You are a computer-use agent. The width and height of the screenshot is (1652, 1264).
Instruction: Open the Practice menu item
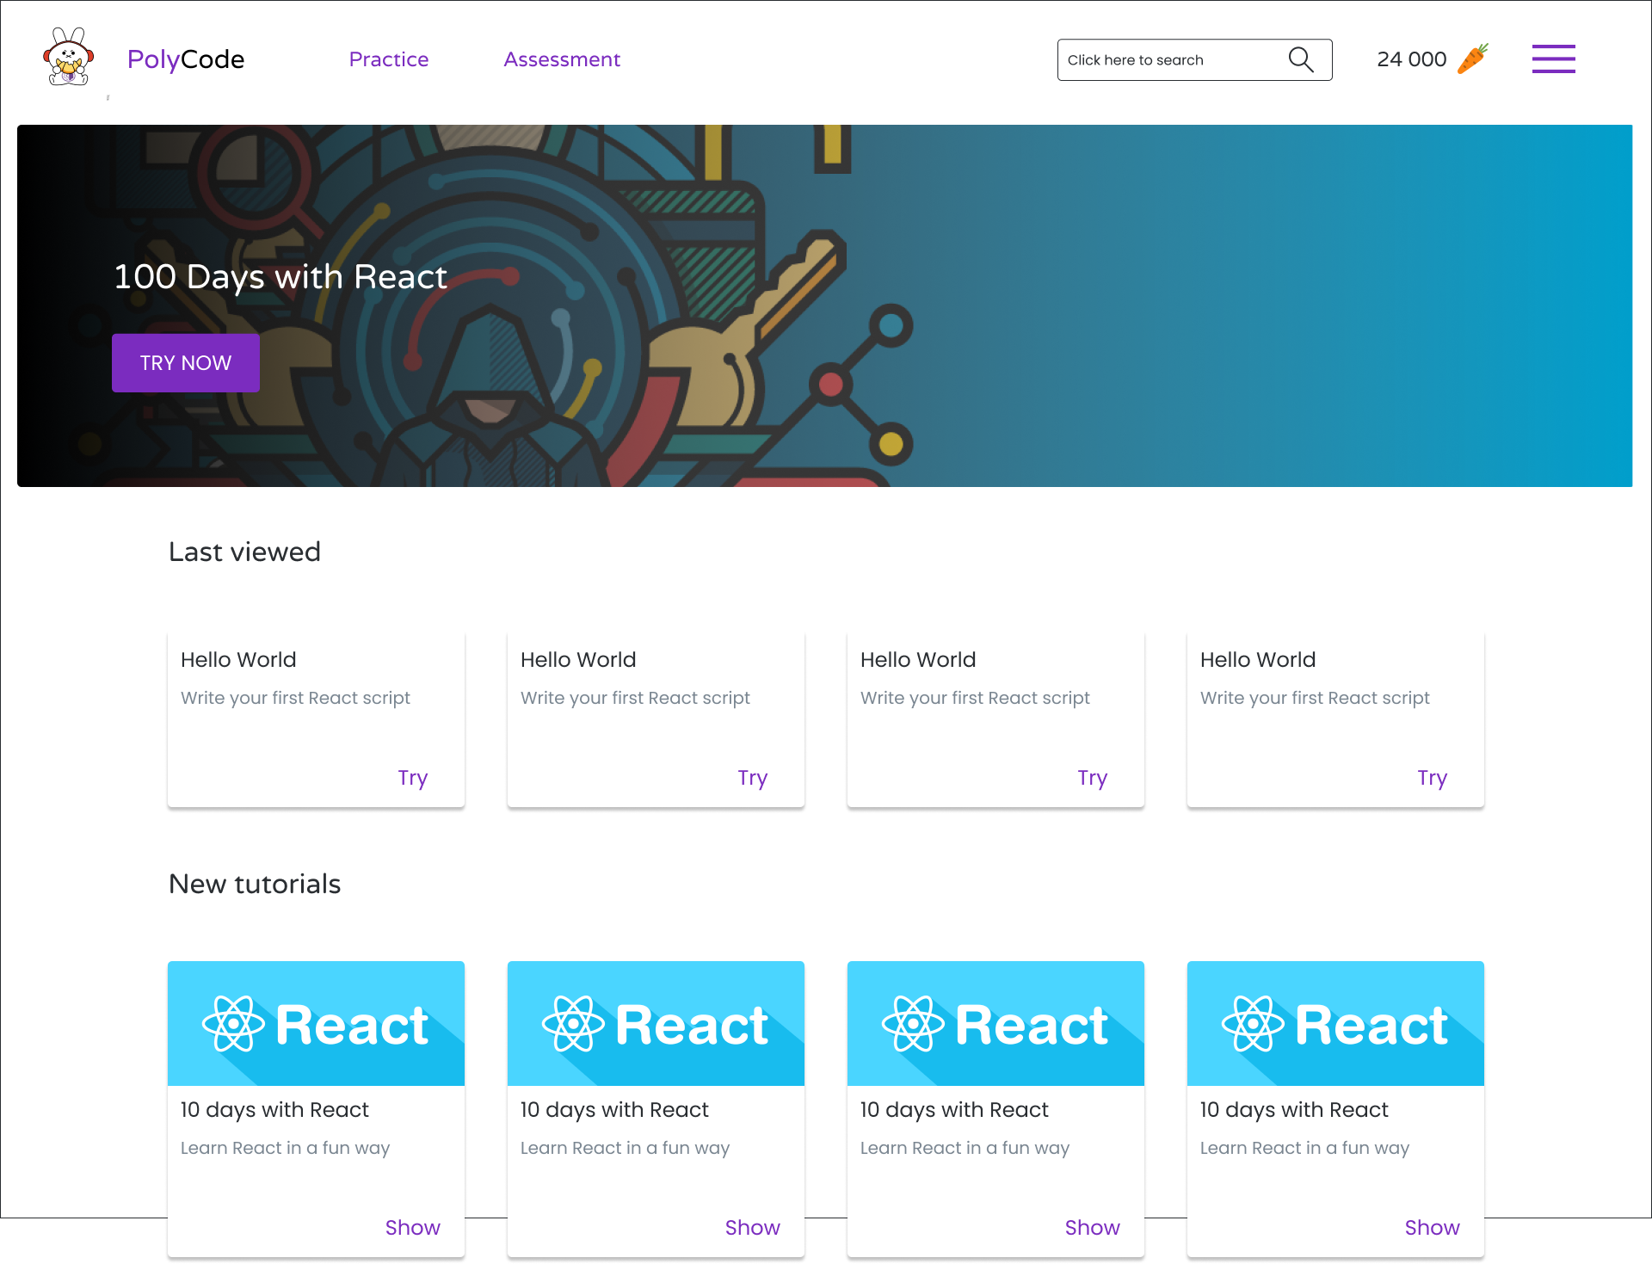click(x=389, y=59)
